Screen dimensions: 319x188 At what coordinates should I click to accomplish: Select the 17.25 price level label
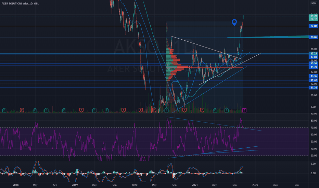click(x=314, y=53)
